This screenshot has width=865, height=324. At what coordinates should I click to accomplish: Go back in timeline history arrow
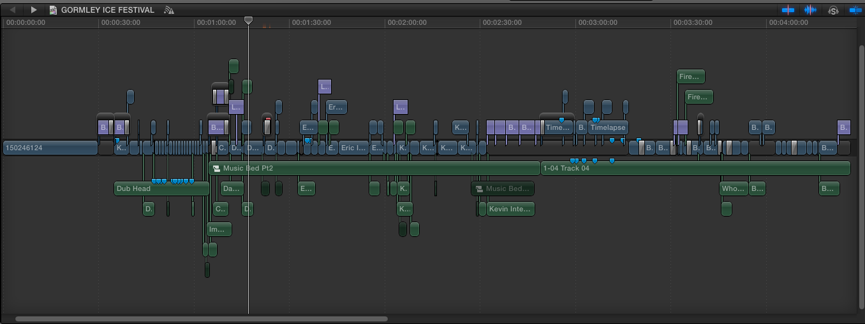tap(13, 10)
